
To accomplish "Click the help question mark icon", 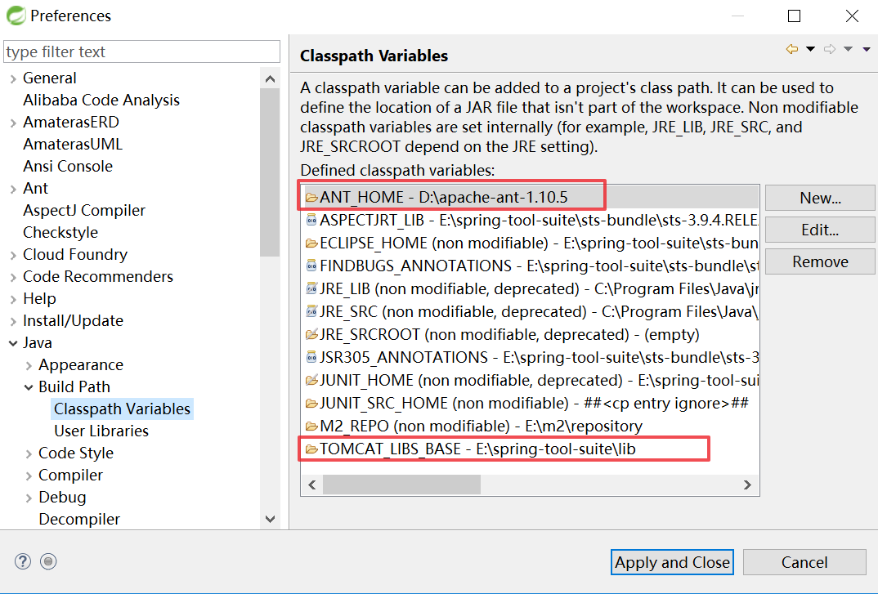I will click(23, 561).
